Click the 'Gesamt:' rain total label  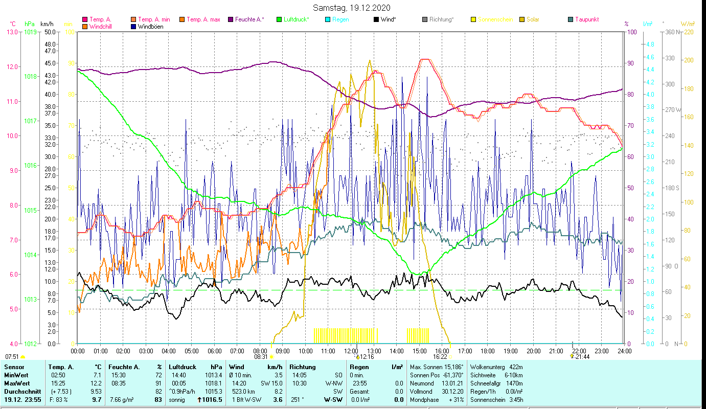click(x=360, y=392)
